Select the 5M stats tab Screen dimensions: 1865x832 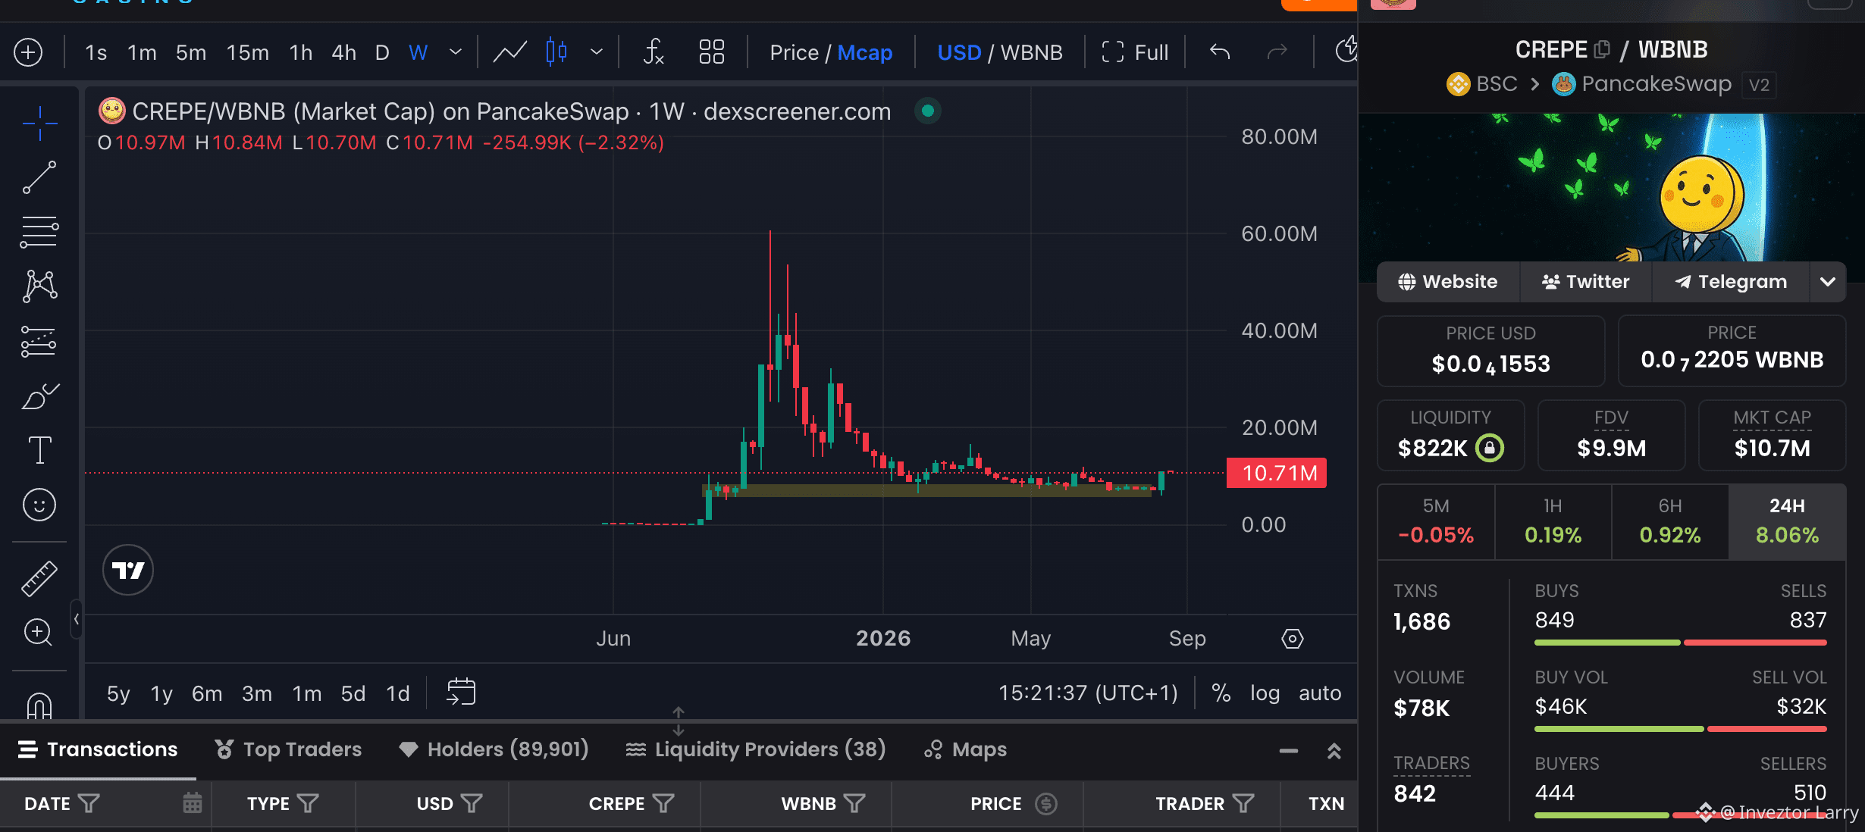[1436, 522]
